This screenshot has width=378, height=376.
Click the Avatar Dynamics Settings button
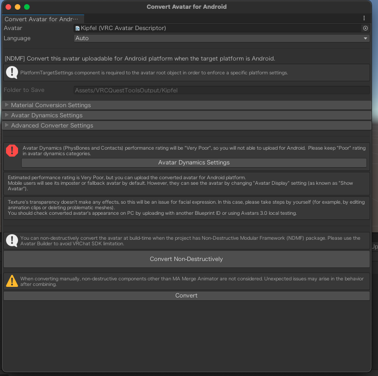pyautogui.click(x=194, y=163)
